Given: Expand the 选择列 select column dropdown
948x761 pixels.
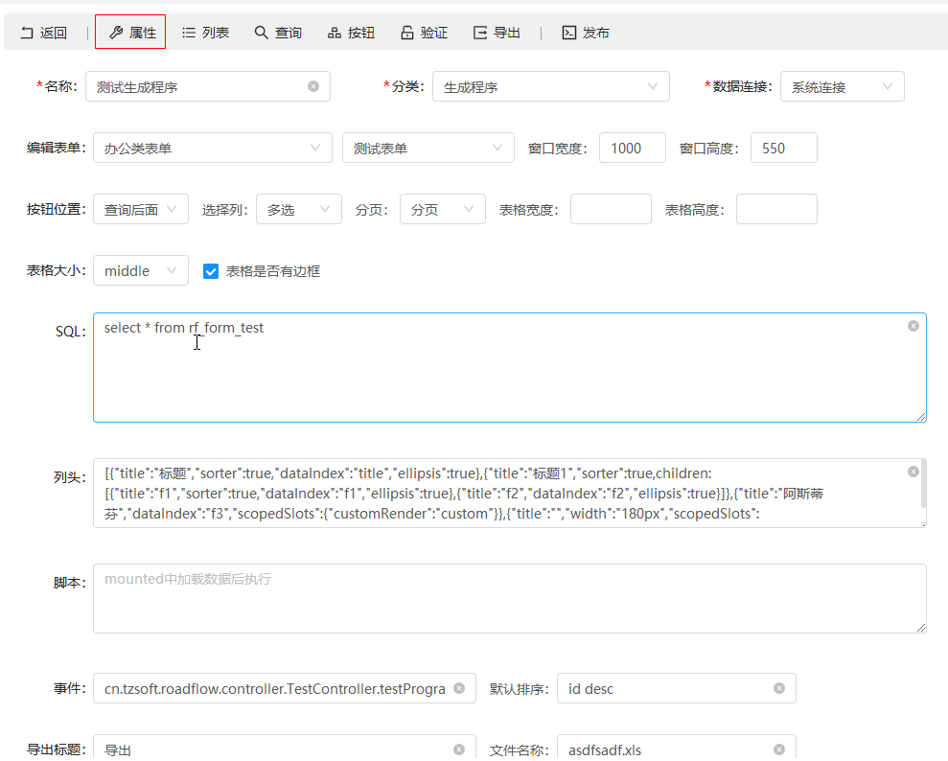Looking at the screenshot, I should (x=299, y=209).
